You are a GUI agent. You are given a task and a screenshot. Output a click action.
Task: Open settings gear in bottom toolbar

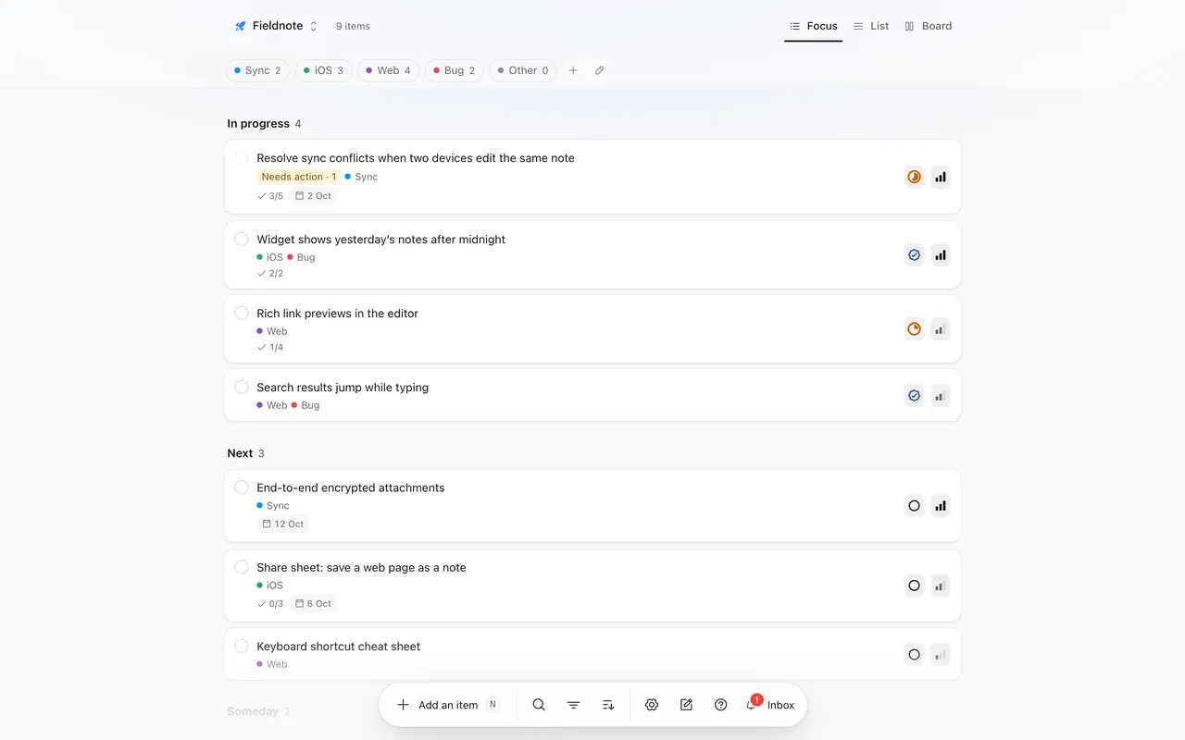pyautogui.click(x=652, y=705)
